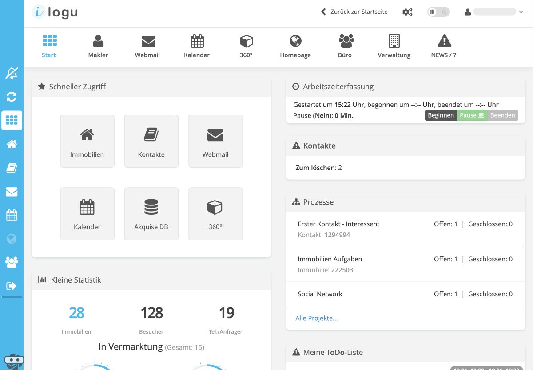
Task: Open the 360° item in the top navigation
Action: (246, 46)
